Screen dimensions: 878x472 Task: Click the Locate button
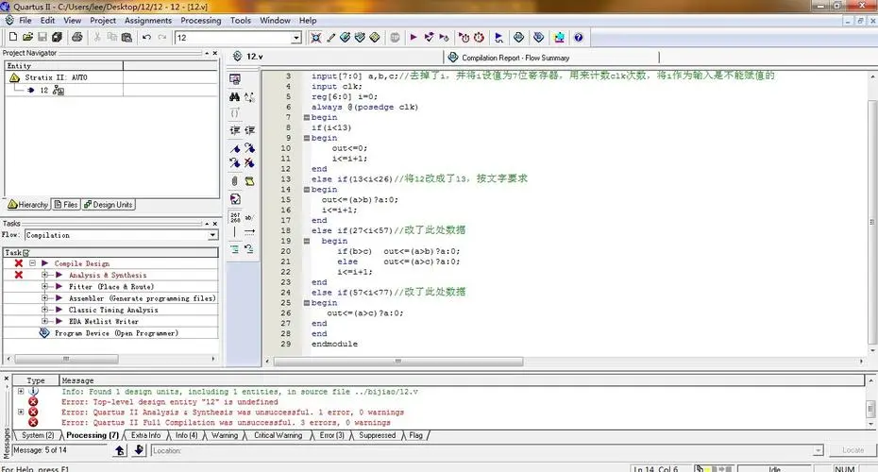coord(853,450)
